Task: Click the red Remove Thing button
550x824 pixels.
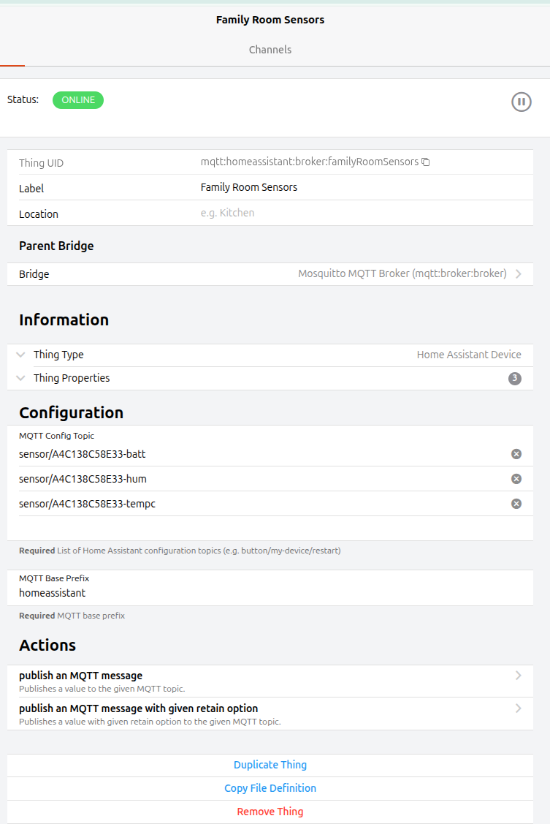Action: [270, 812]
